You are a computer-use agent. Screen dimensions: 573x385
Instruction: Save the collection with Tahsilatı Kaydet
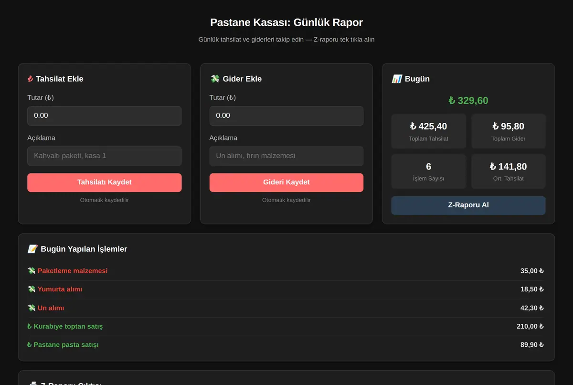coord(105,182)
